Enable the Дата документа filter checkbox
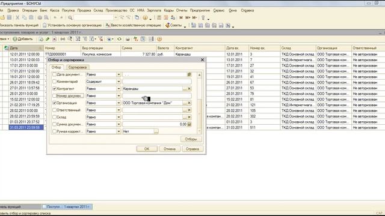385x216 pixels. click(55, 74)
